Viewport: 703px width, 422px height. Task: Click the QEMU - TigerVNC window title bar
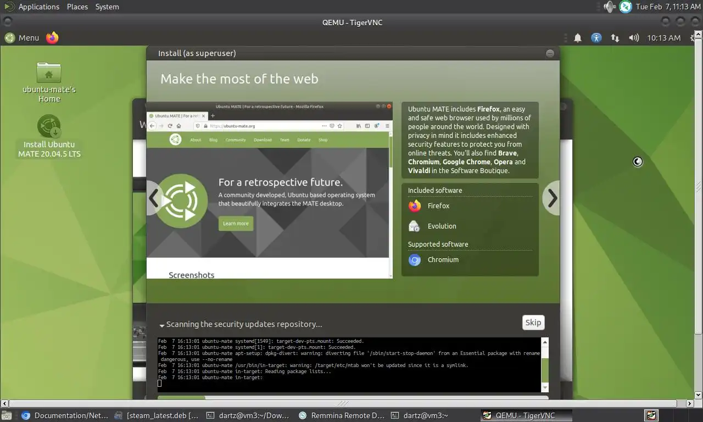(351, 22)
